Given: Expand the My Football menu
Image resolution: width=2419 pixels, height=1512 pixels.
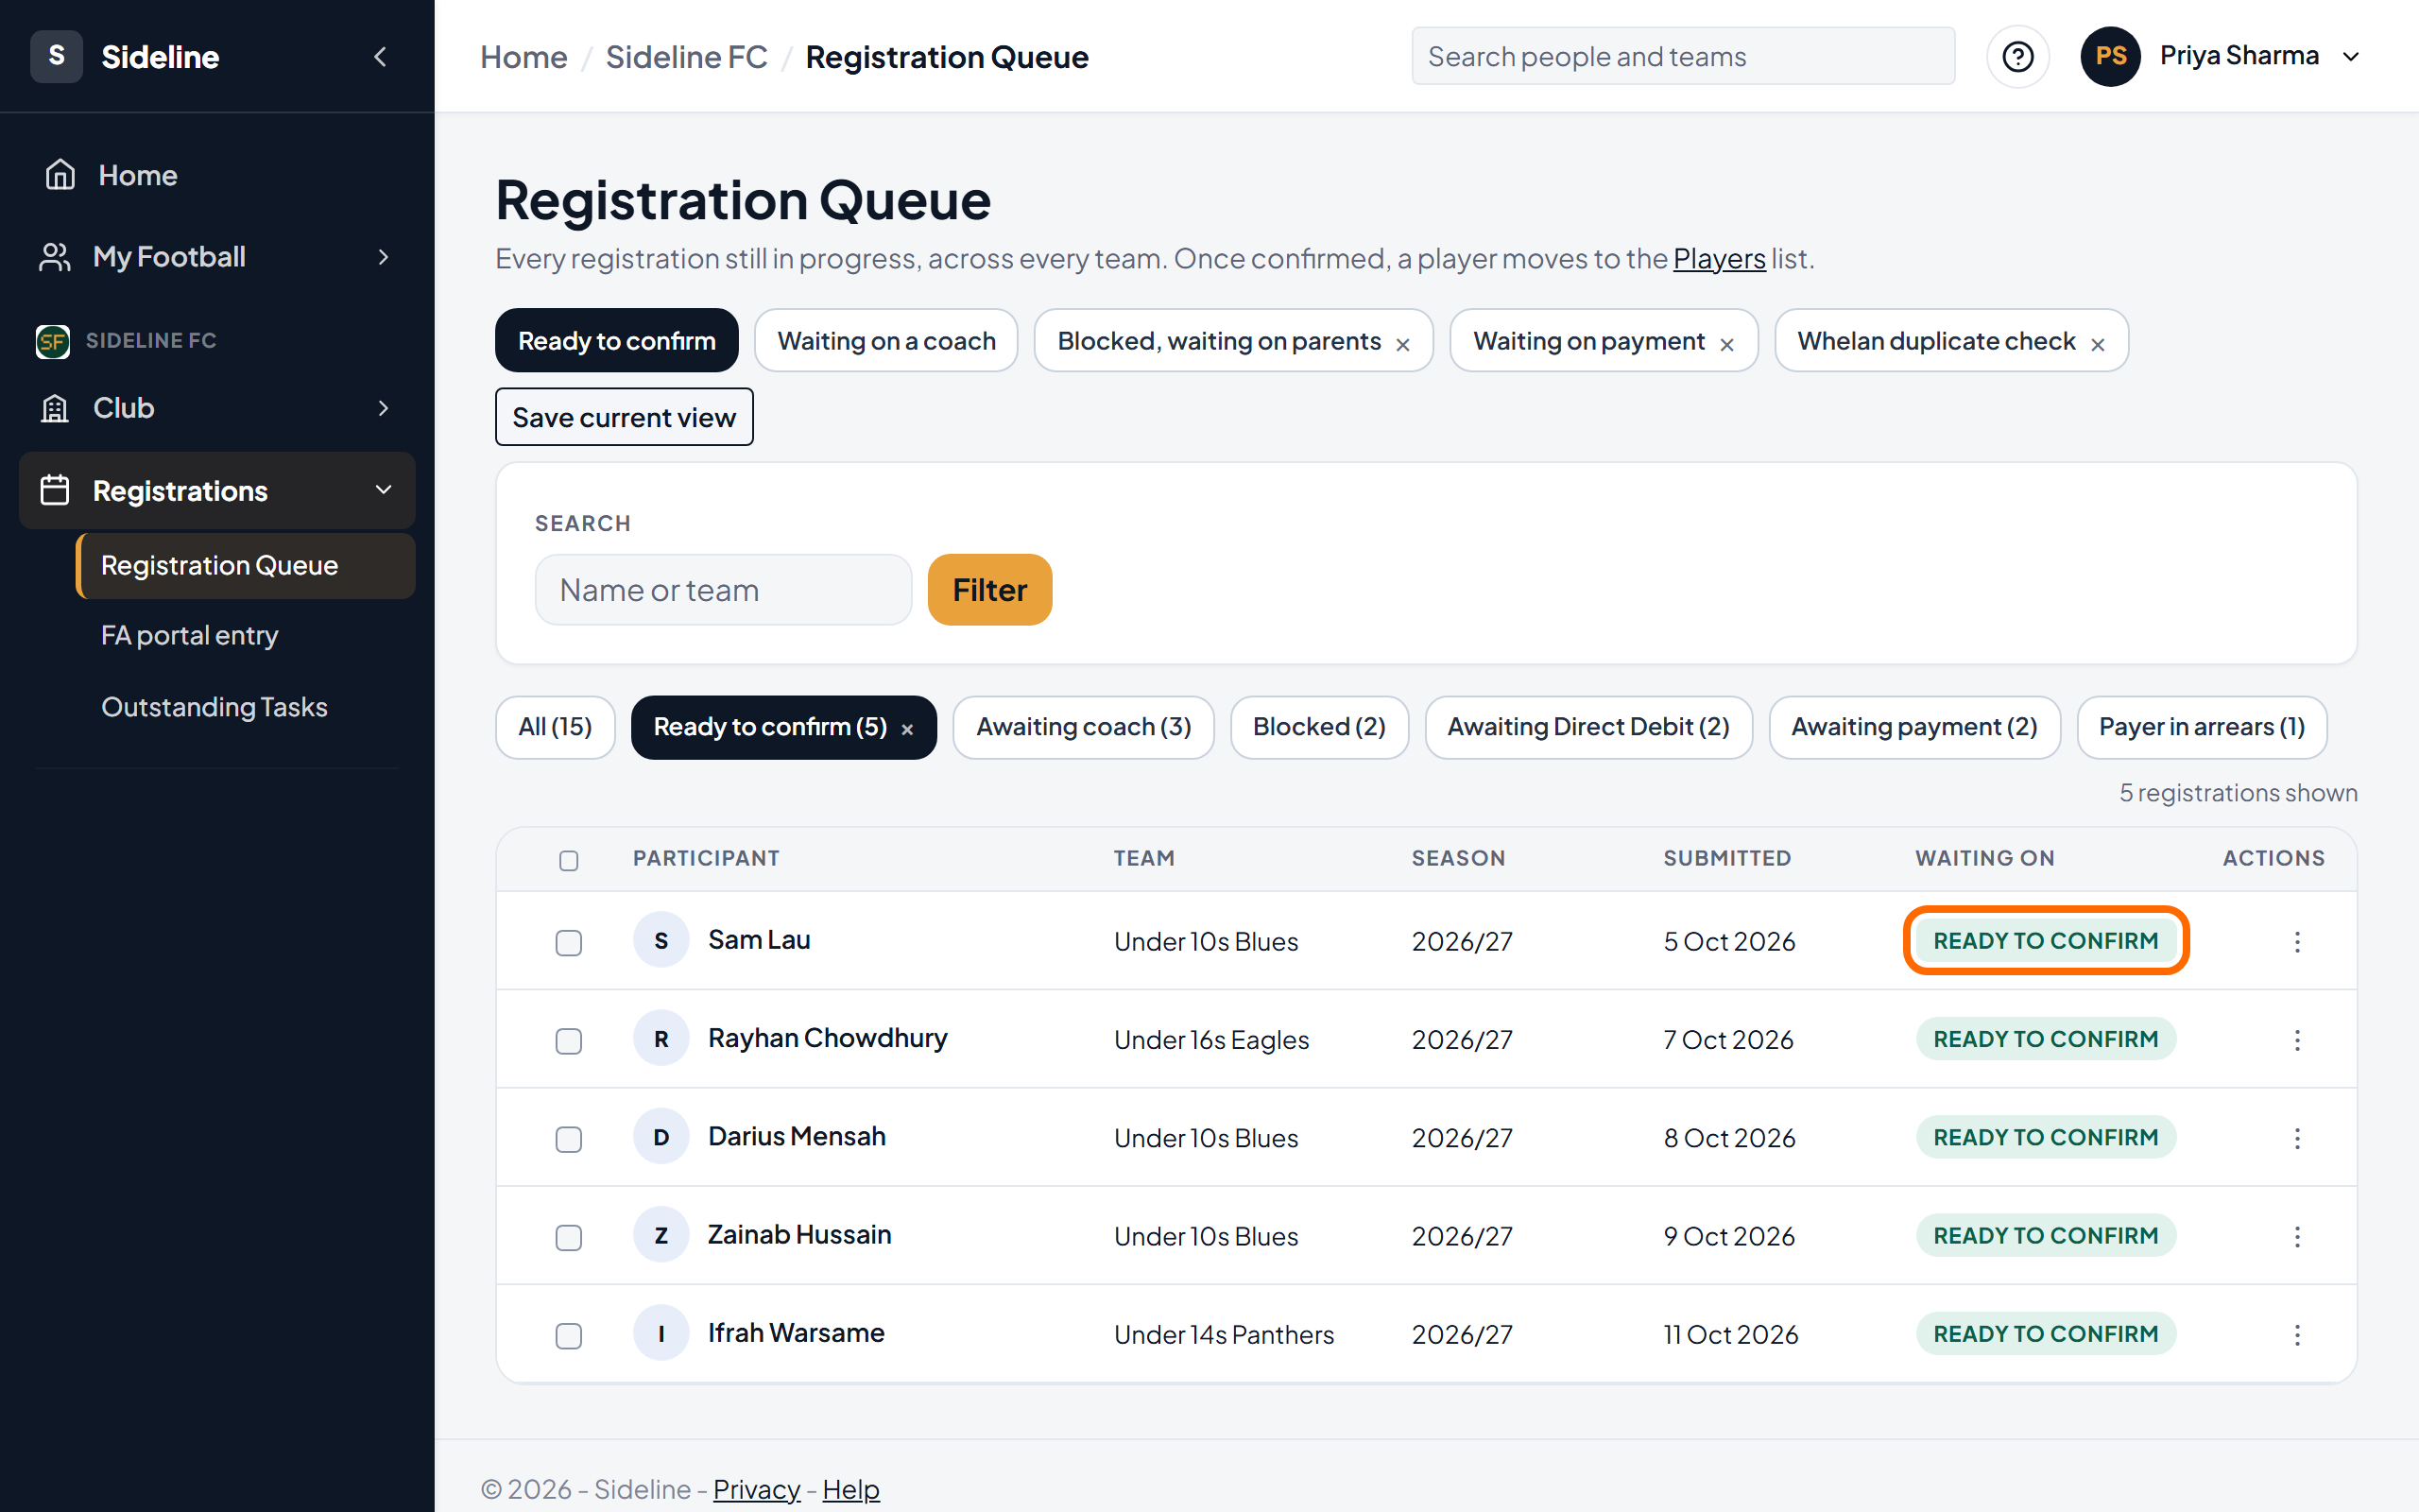Looking at the screenshot, I should coord(217,257).
